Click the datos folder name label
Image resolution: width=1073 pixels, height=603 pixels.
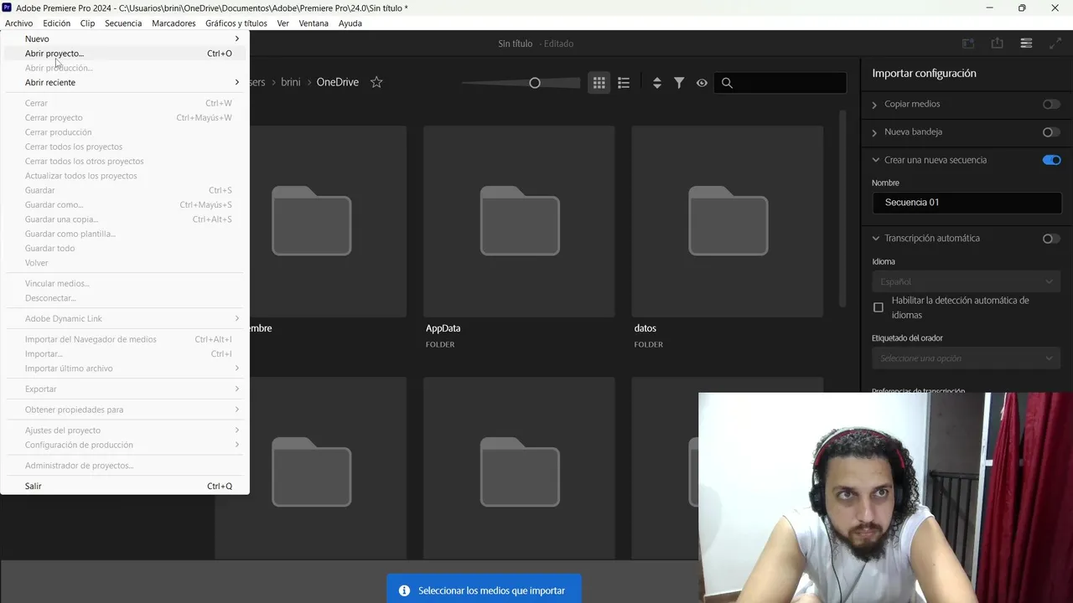(645, 328)
